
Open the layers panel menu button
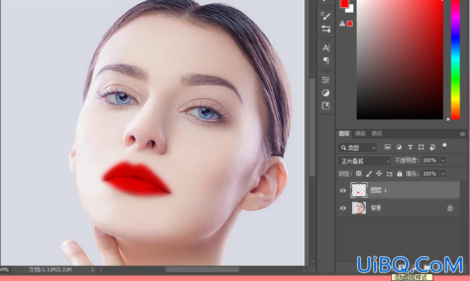(463, 134)
